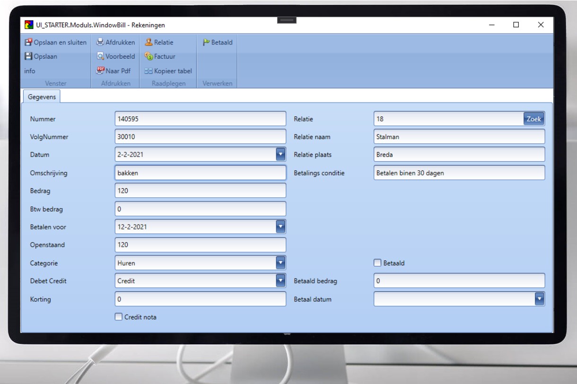Click the Opslaan floppy disk icon

(x=28, y=56)
